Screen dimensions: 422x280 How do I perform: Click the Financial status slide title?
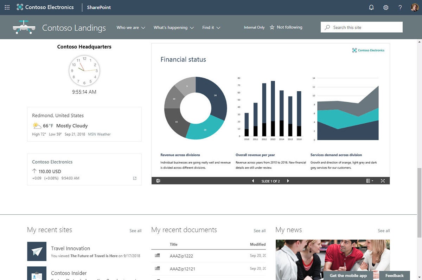pos(183,59)
